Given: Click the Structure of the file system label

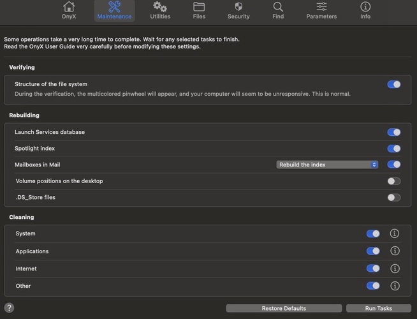Looking at the screenshot, I should 51,84.
